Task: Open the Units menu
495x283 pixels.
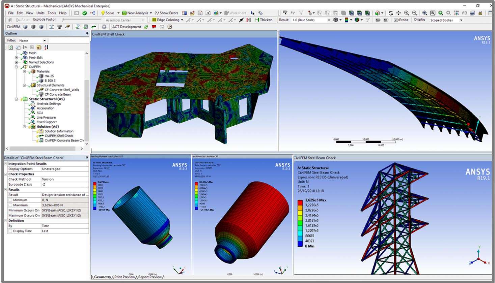Action: (40, 13)
